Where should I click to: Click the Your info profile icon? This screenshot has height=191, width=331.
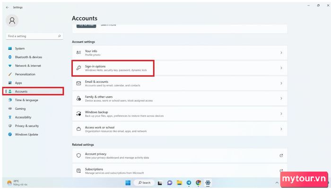(x=78, y=53)
